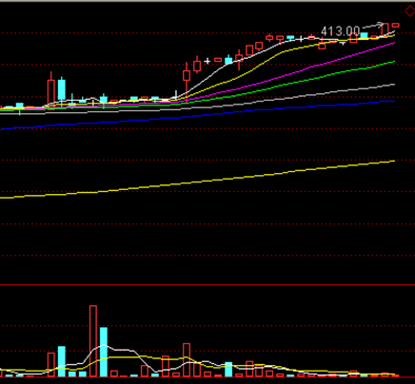Click the tall red candle on left
415x384 pixels.
[x=51, y=91]
